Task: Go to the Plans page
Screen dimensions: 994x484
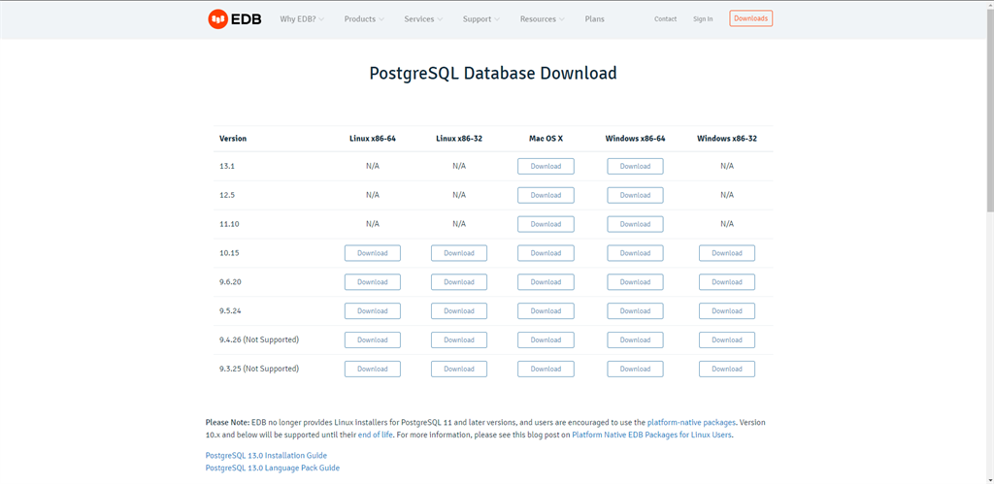Action: (594, 19)
